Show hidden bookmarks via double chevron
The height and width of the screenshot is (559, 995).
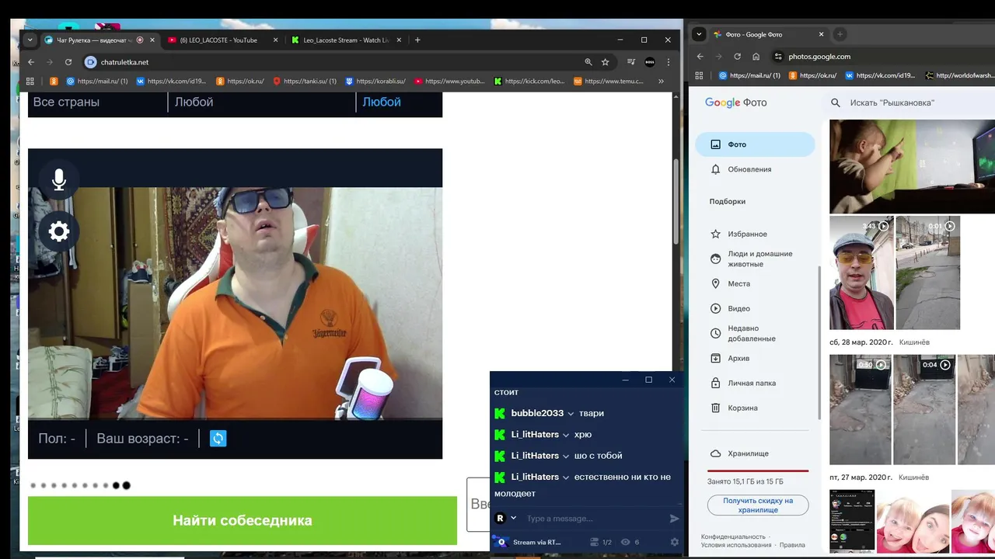pyautogui.click(x=662, y=81)
